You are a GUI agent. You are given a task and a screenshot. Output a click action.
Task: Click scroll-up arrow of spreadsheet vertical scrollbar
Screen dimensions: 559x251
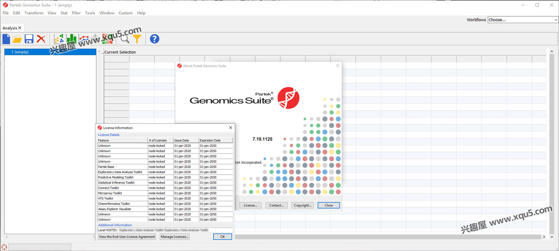pyautogui.click(x=552, y=52)
